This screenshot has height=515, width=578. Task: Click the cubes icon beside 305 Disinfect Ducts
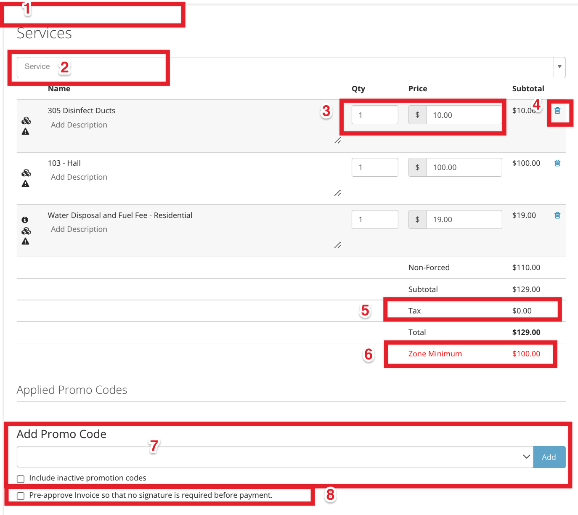click(26, 121)
